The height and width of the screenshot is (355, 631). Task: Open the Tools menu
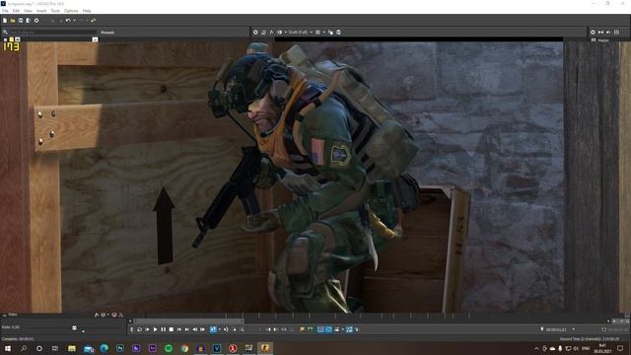(55, 11)
